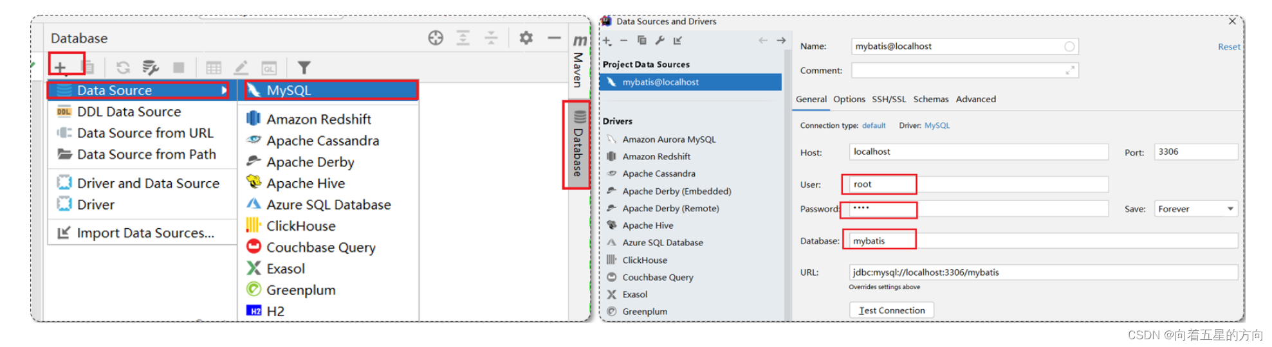Click the forward arrow in Data Sources dialog
Screen dimensions: 1272x347
pos(781,40)
